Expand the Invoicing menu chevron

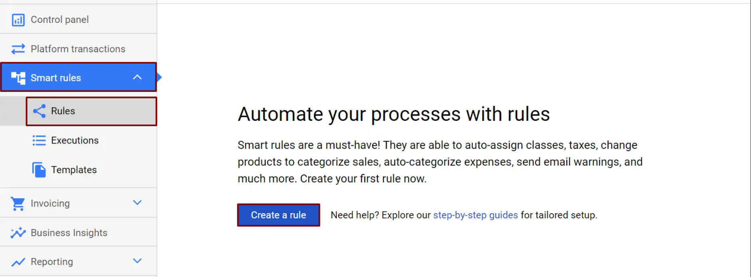(137, 203)
